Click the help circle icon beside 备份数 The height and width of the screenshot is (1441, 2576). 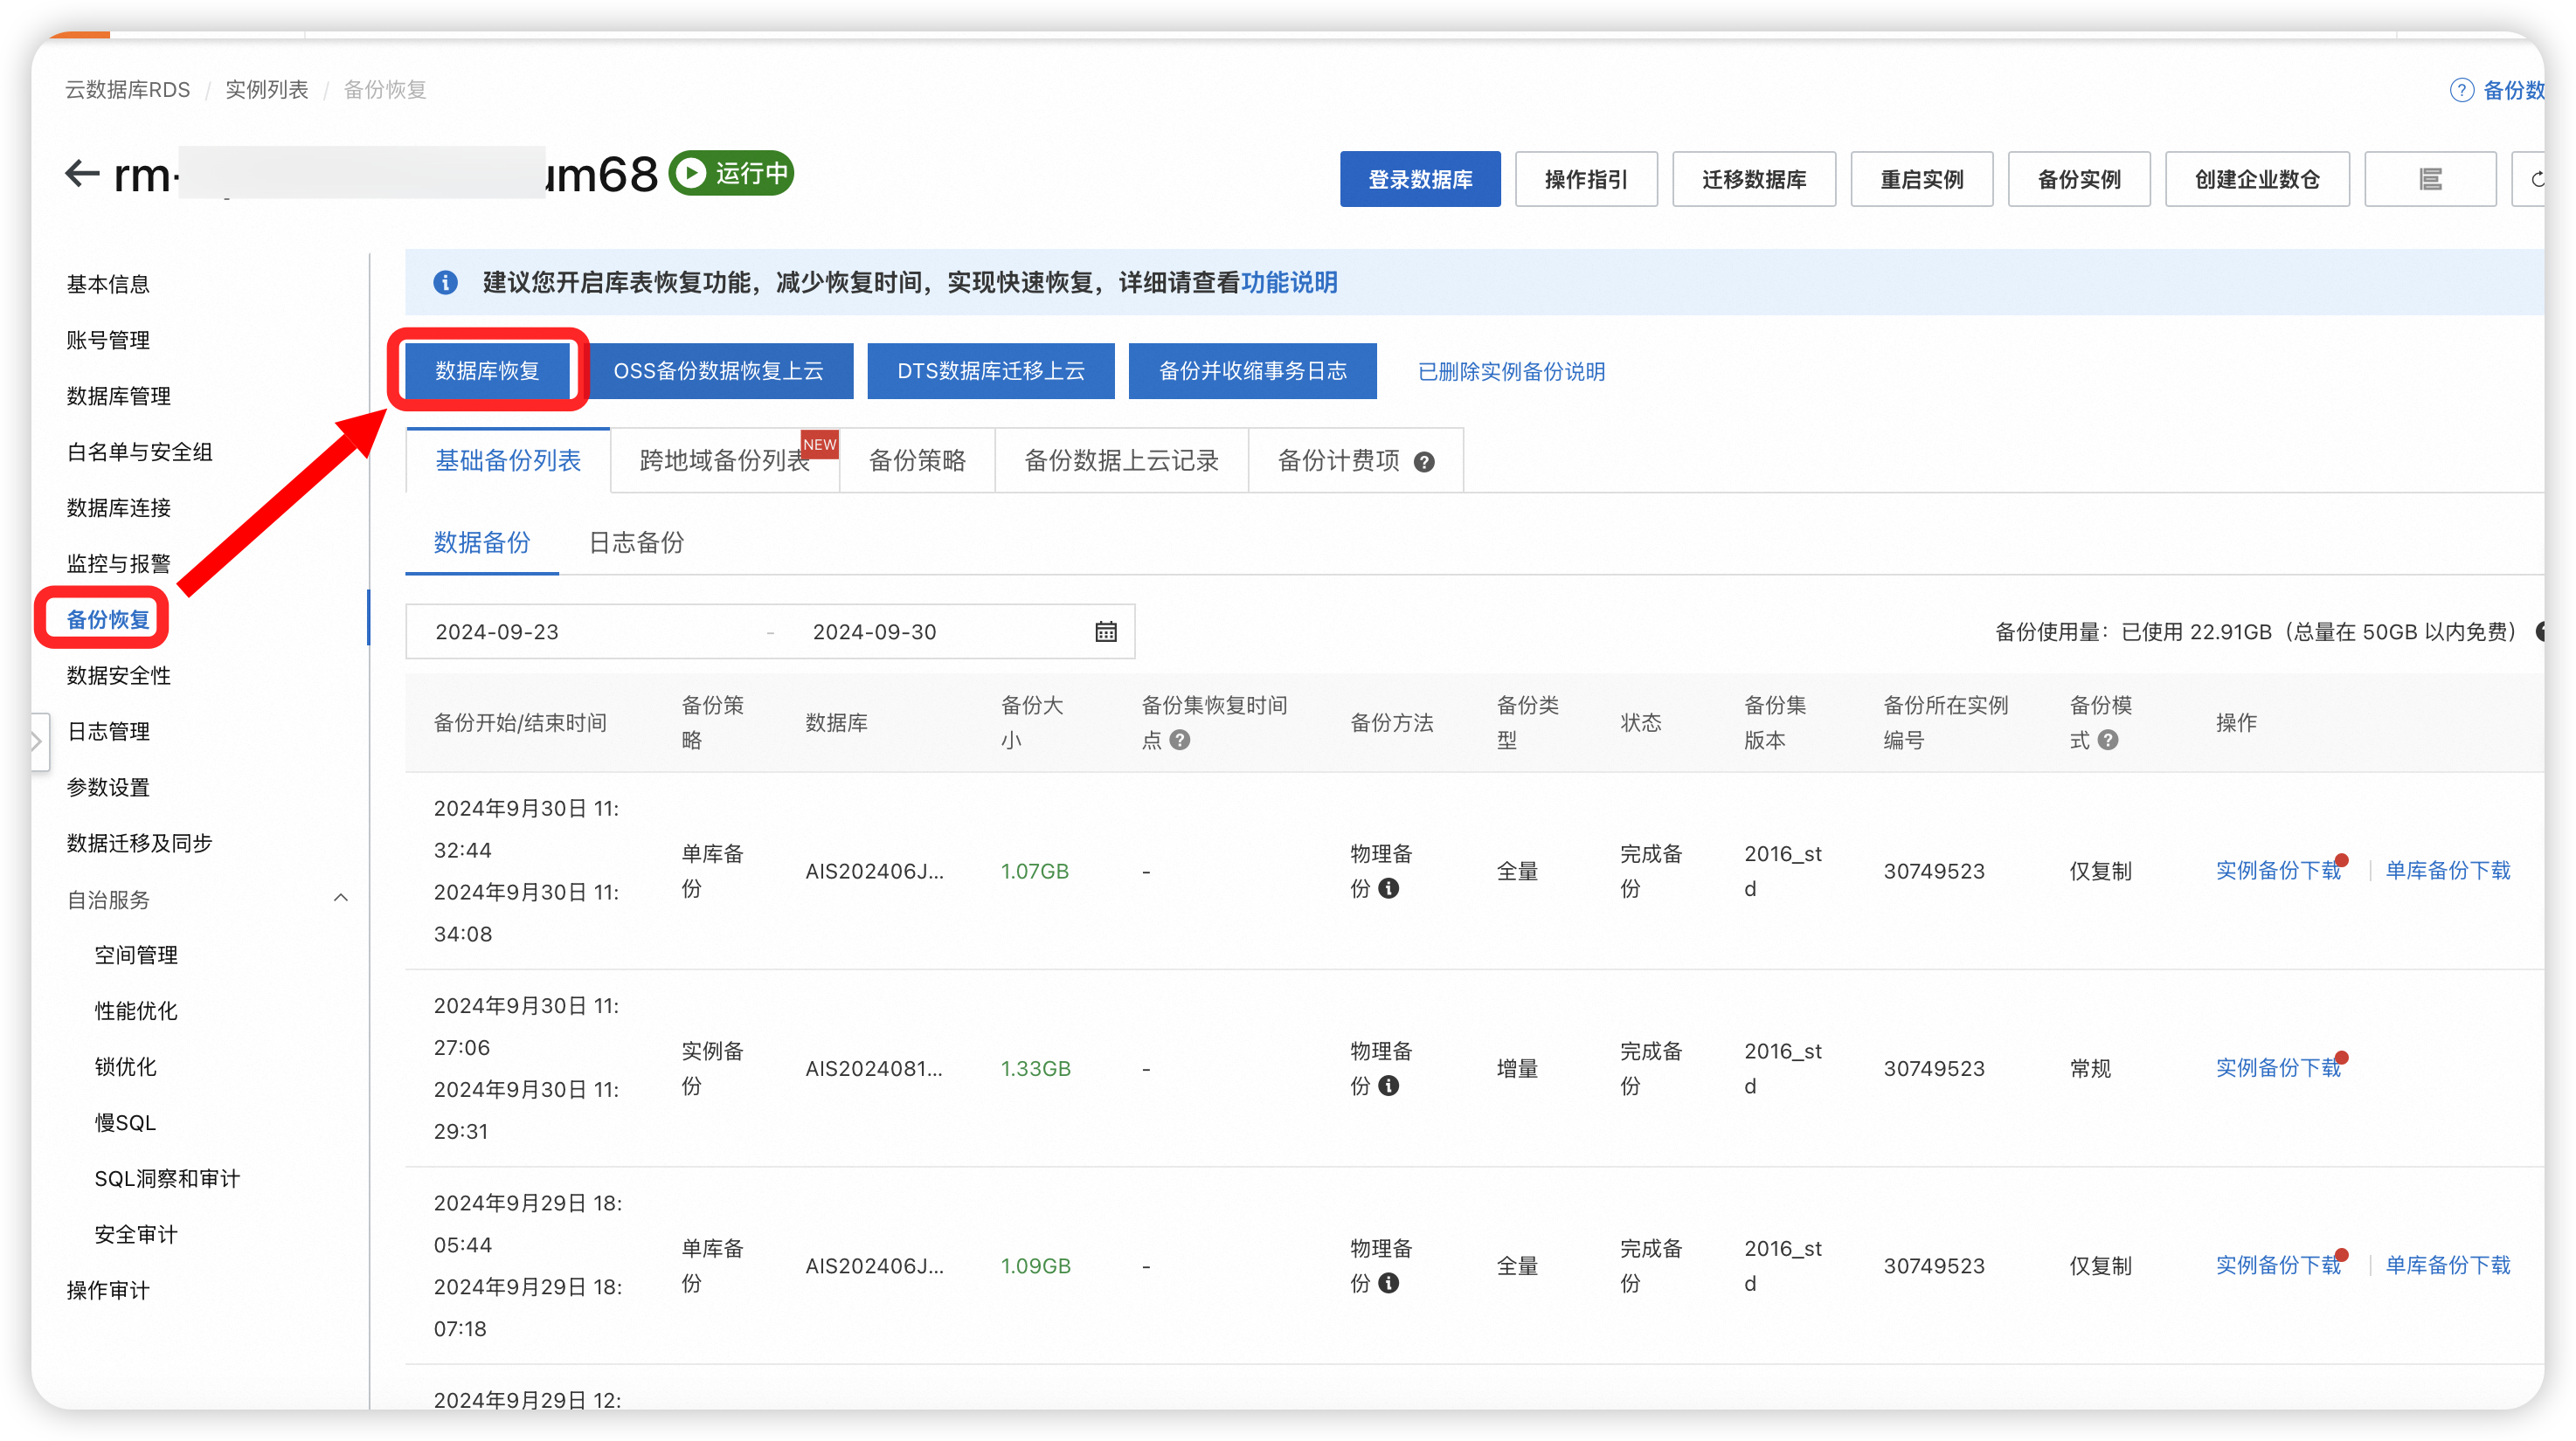tap(2461, 90)
